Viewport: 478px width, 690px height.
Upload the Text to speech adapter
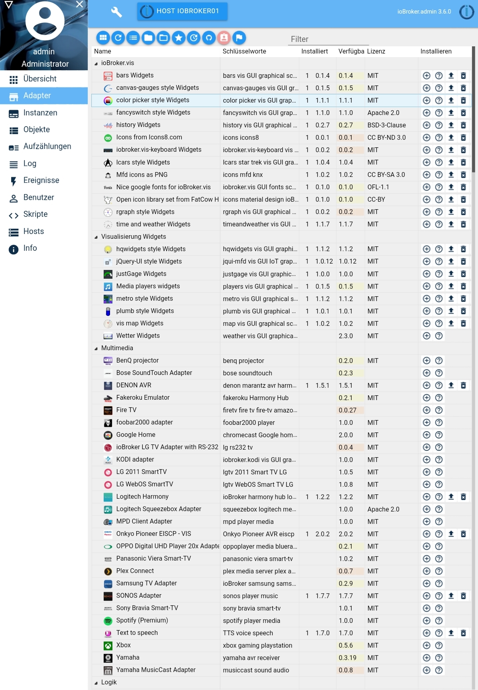(451, 633)
